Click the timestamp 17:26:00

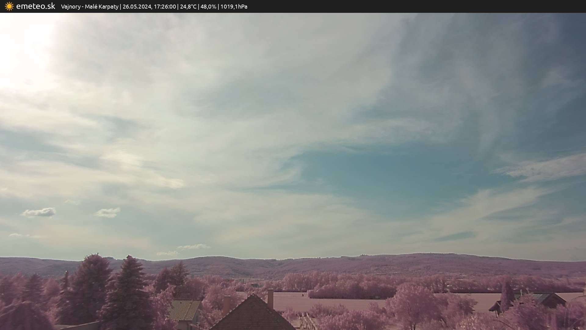(165, 7)
